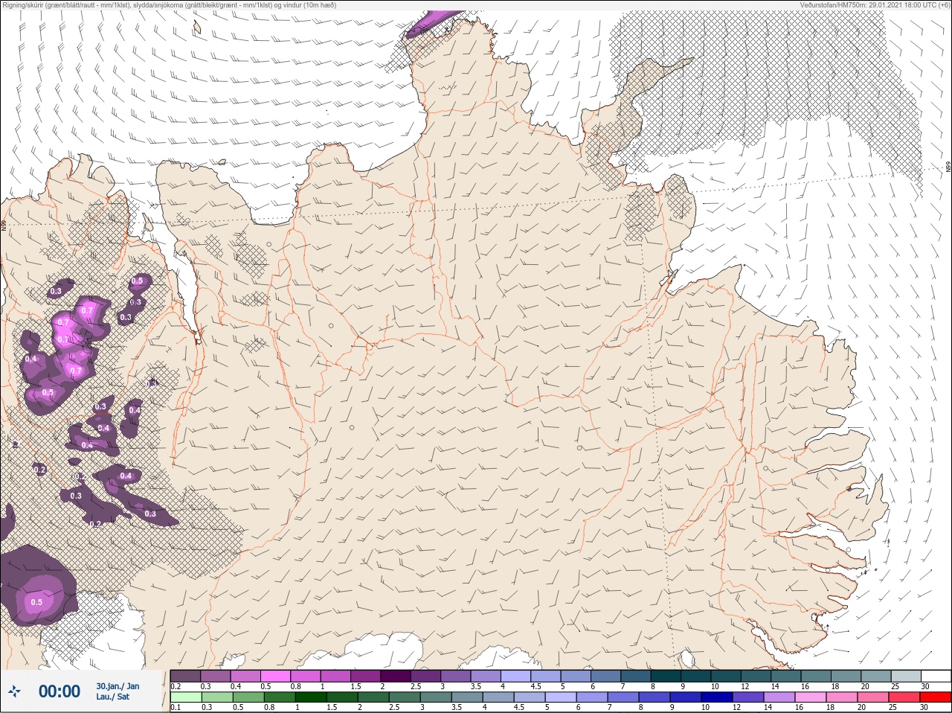Click the '14' label on bottom legend row
The height and width of the screenshot is (713, 952).
coord(769,707)
